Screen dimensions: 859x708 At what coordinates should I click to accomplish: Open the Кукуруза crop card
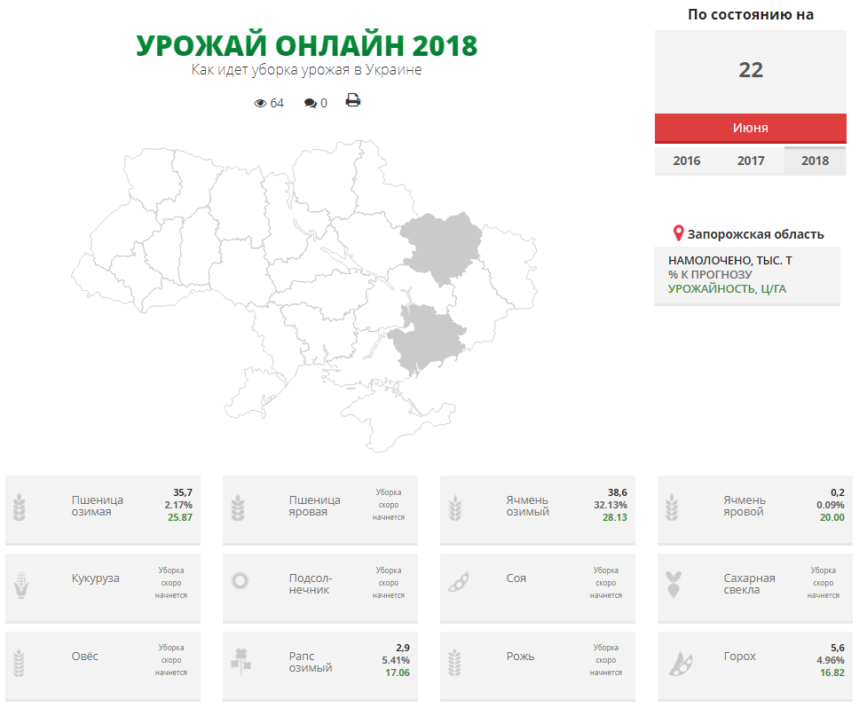tap(103, 588)
